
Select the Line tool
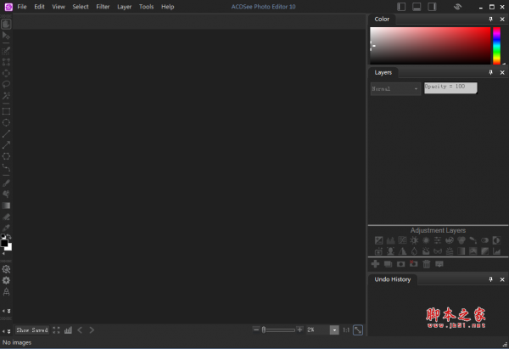click(x=6, y=133)
